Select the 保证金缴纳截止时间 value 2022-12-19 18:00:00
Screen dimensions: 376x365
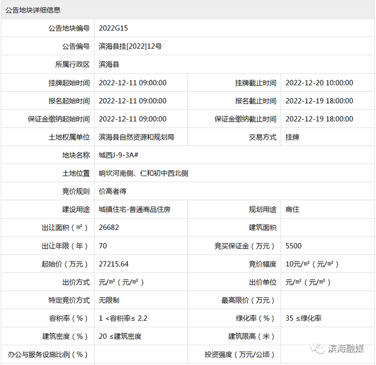(x=319, y=119)
